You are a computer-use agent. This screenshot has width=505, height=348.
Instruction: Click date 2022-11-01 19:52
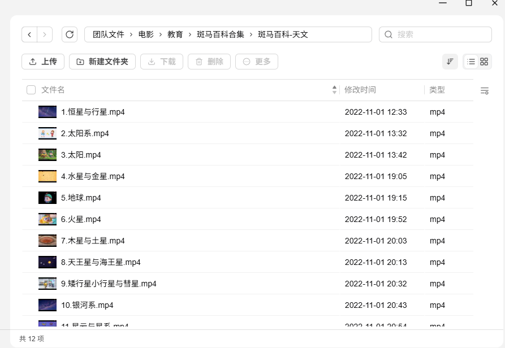coord(376,219)
